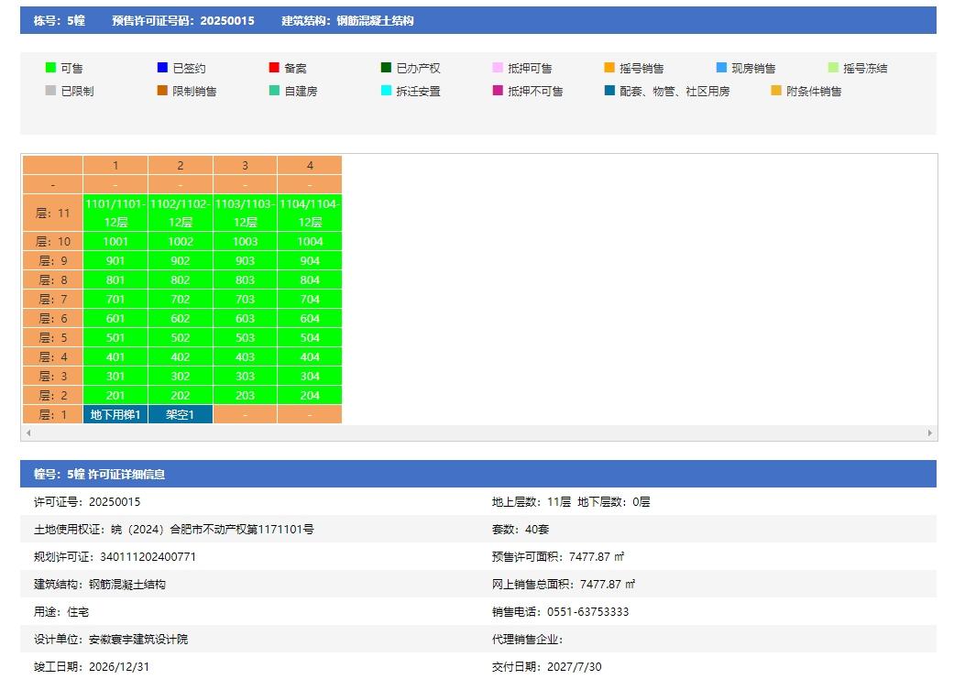Click the 幢号: 5幢 许可证详细信息 heading
This screenshot has width=954, height=690.
coord(99,474)
